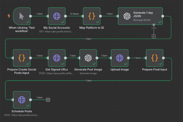Image resolution: width=183 pixels, height=122 pixels.
Task: Open the Prepare Final Input code node
Action: 155,58
